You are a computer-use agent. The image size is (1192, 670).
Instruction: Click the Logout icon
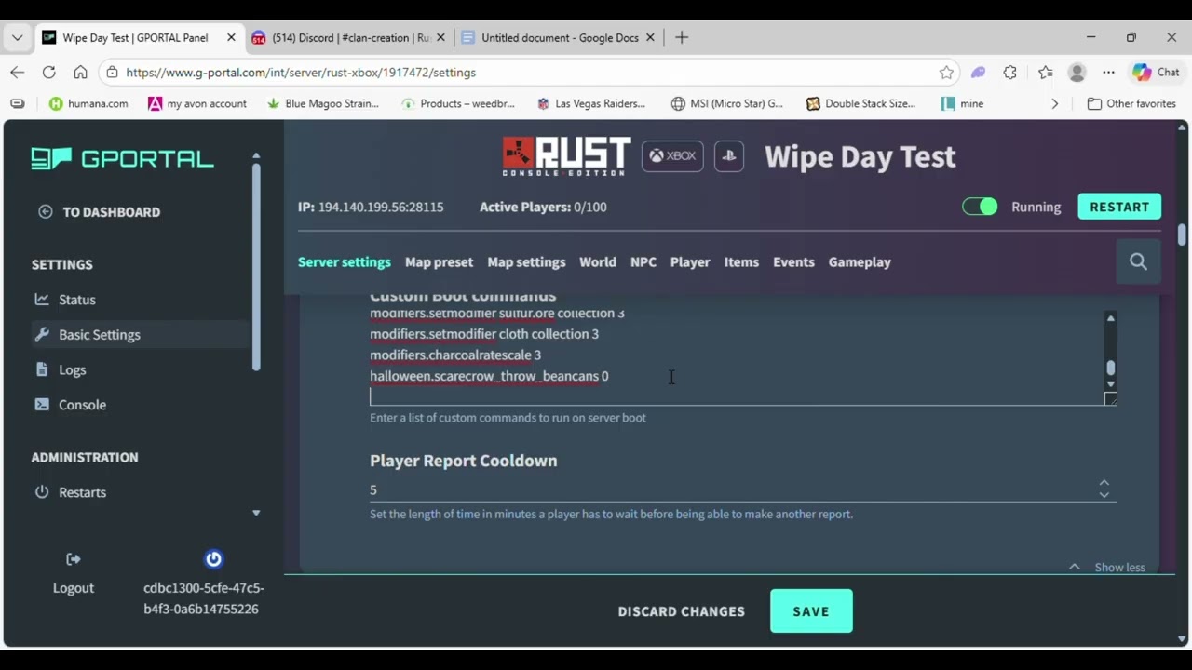point(74,559)
